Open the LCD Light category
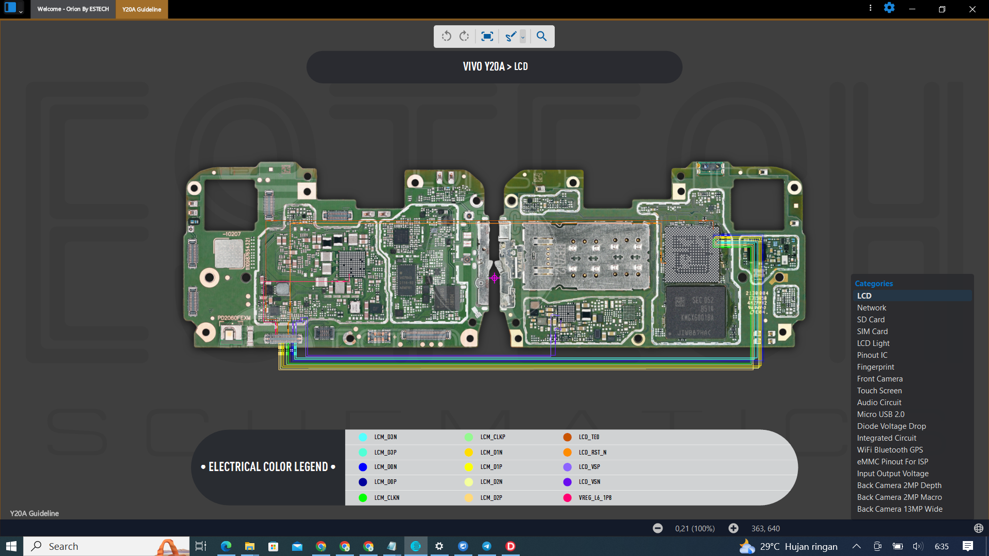Image resolution: width=989 pixels, height=556 pixels. pyautogui.click(x=873, y=343)
